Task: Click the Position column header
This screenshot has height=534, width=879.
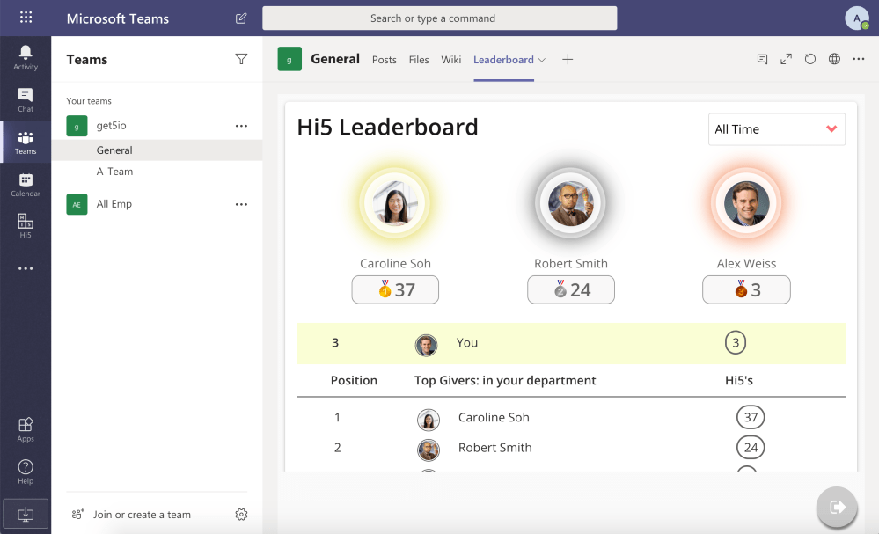Action: (354, 380)
